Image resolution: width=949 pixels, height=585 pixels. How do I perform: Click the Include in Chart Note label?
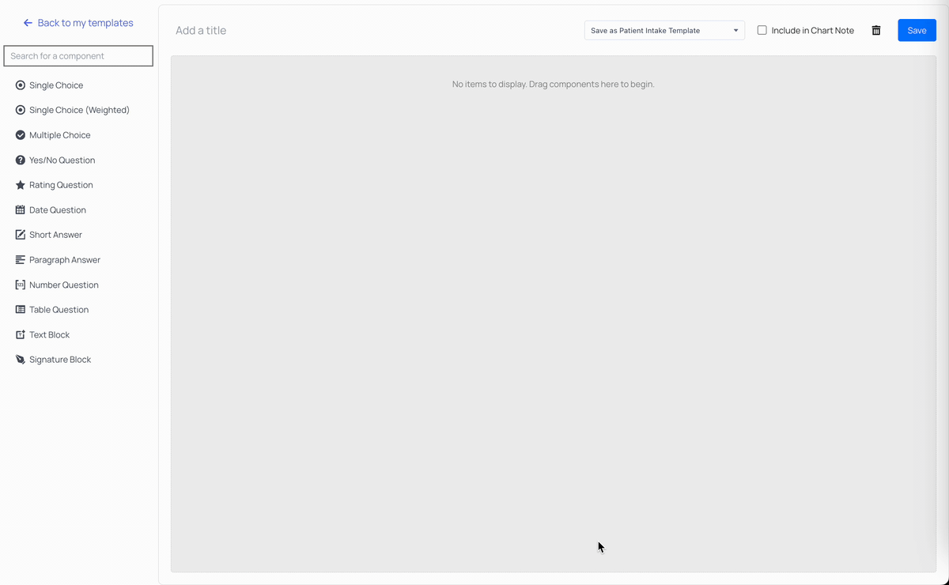click(x=813, y=30)
